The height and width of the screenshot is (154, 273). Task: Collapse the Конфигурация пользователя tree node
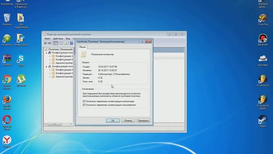coord(46,67)
